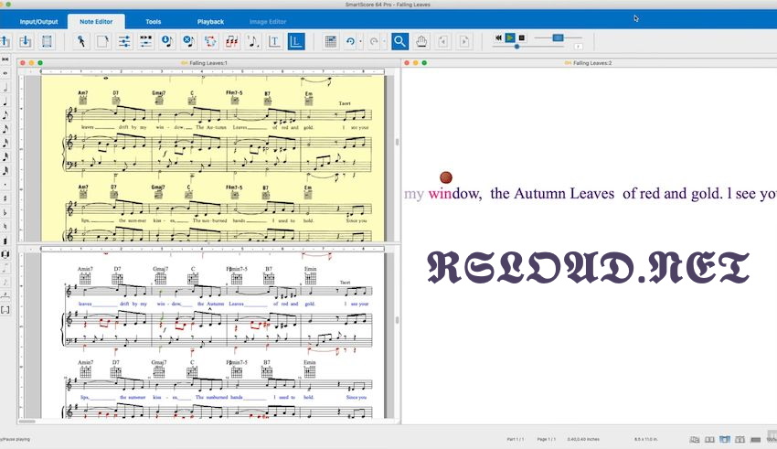
Task: Select the sharp accidental in left palette
Action: pos(5,197)
